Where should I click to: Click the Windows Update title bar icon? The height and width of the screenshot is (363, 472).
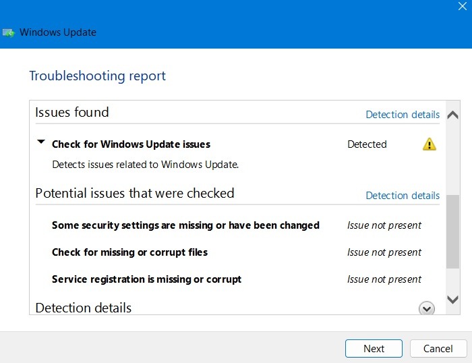tap(8, 32)
